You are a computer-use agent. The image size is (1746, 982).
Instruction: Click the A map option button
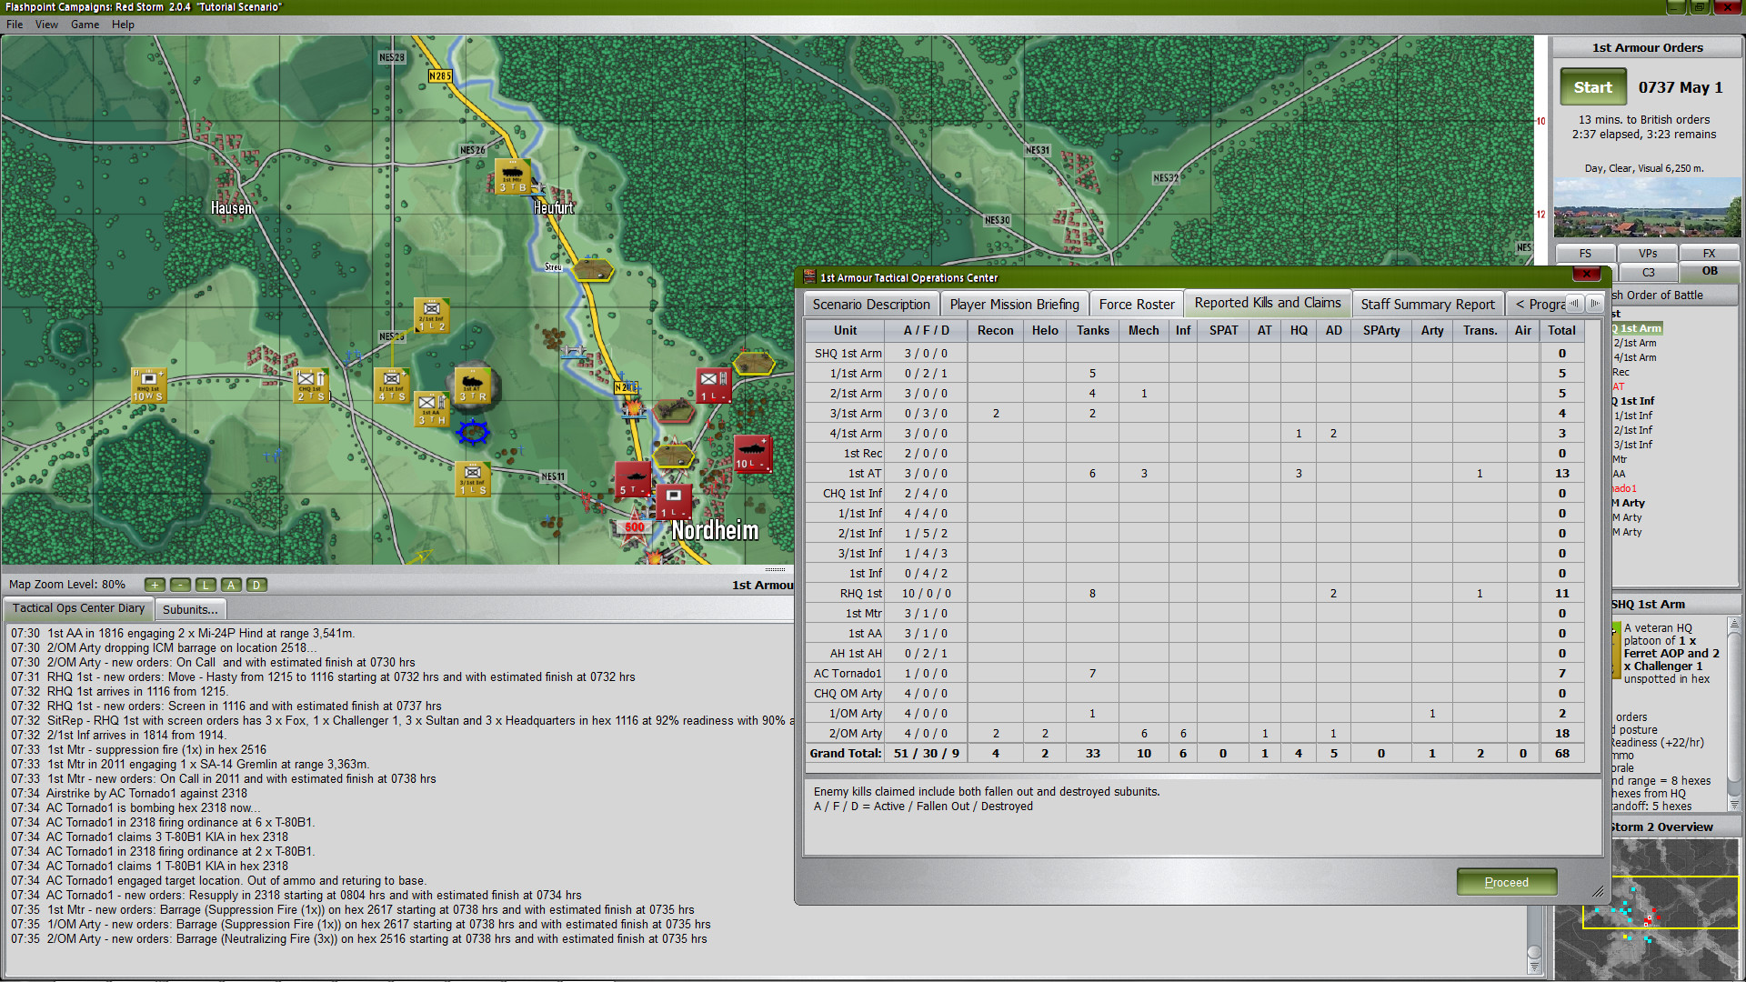point(232,585)
